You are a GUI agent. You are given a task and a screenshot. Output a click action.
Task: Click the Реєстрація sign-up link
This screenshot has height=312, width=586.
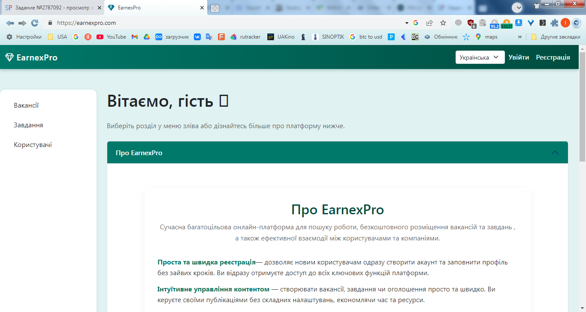553,57
